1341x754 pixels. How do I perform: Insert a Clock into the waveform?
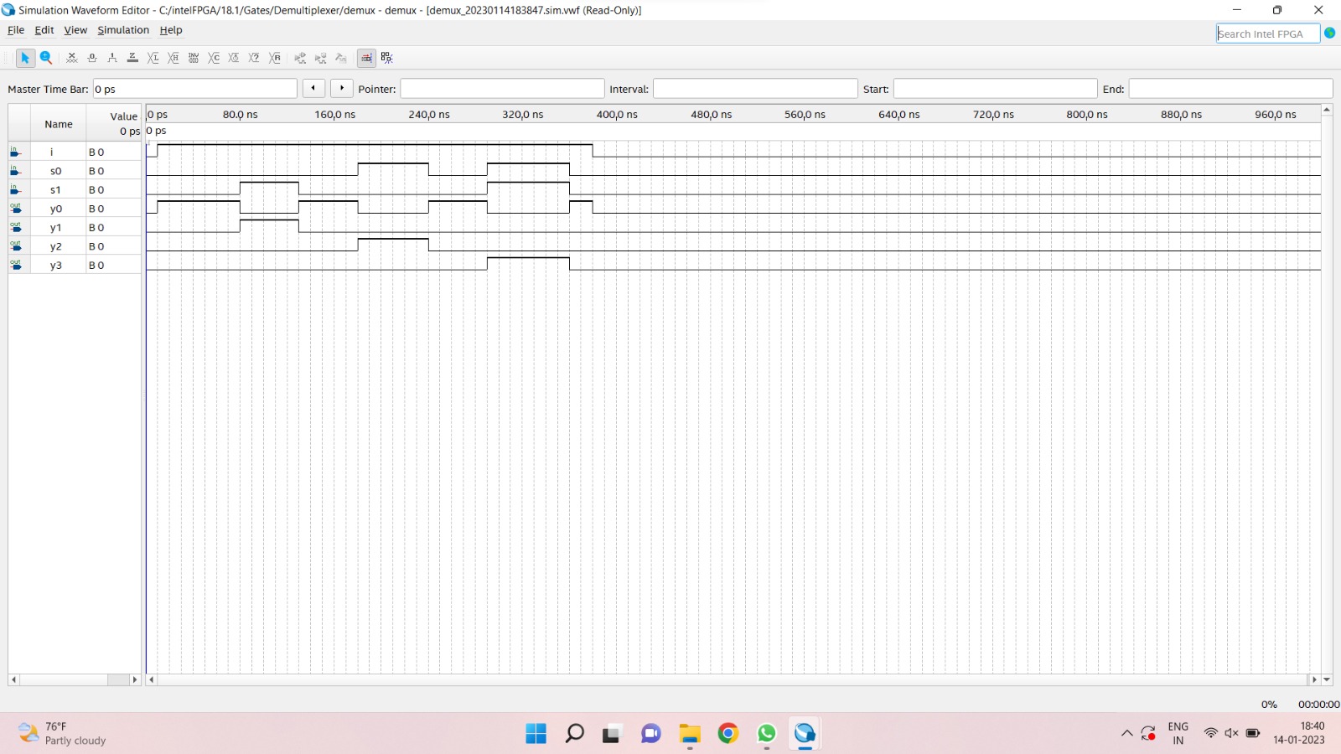pyautogui.click(x=234, y=58)
